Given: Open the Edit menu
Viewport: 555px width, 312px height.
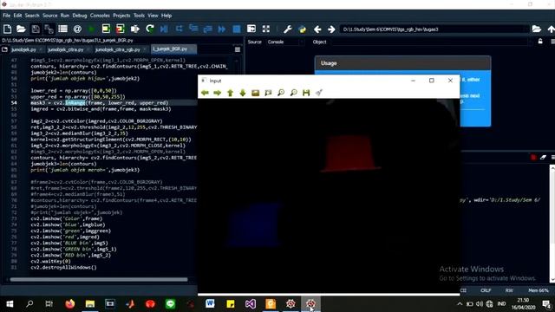Looking at the screenshot, I should tap(17, 16).
